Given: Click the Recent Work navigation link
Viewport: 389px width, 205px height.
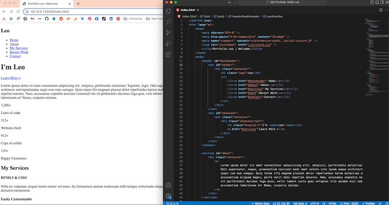Looking at the screenshot, I should tap(19, 52).
